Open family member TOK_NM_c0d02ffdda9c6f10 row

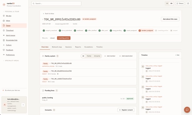click(88, 80)
